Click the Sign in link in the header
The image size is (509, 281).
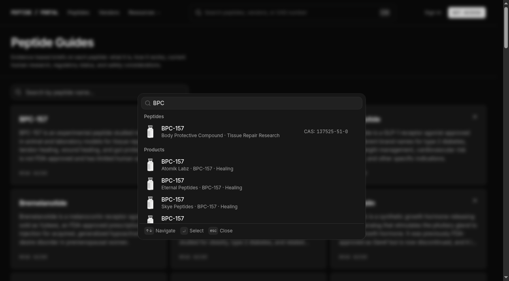click(433, 13)
